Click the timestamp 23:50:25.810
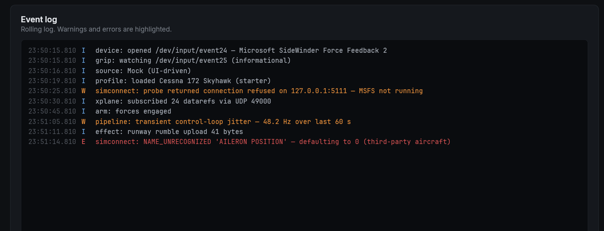Viewport: 604px width, 231px height. (x=52, y=91)
